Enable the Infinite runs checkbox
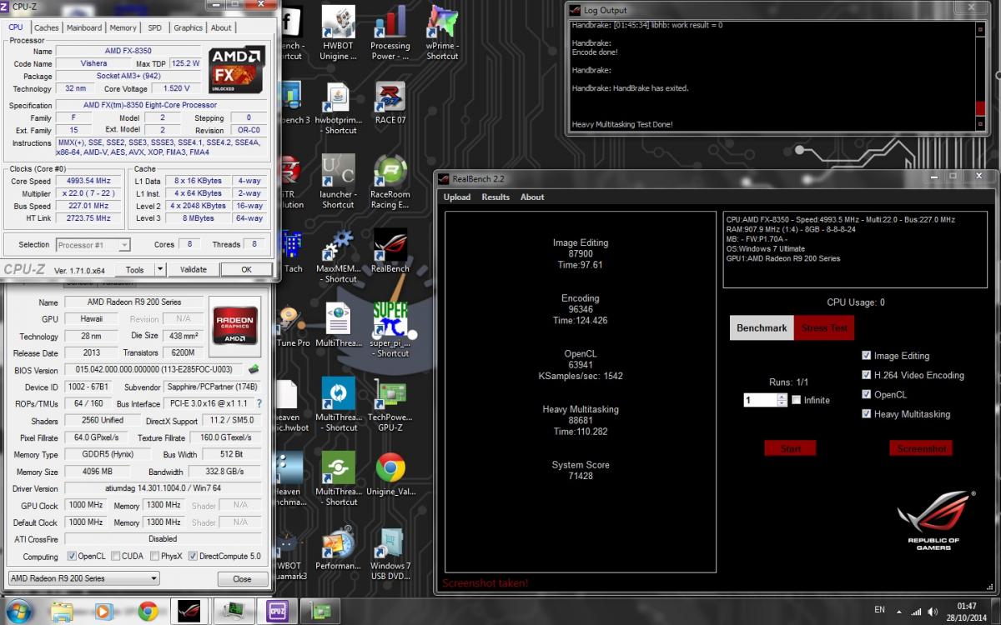 (x=796, y=400)
